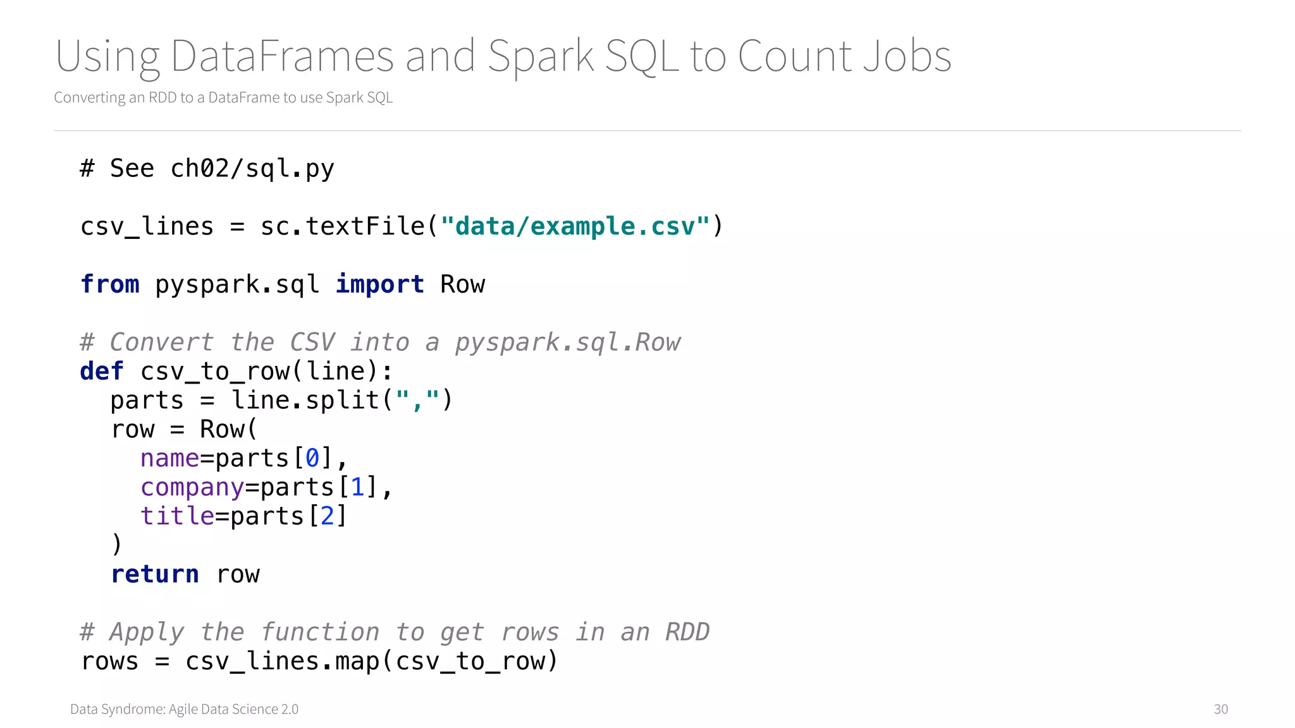The height and width of the screenshot is (728, 1295).
Task: Click the 'sc.textFile' call
Action: [342, 226]
